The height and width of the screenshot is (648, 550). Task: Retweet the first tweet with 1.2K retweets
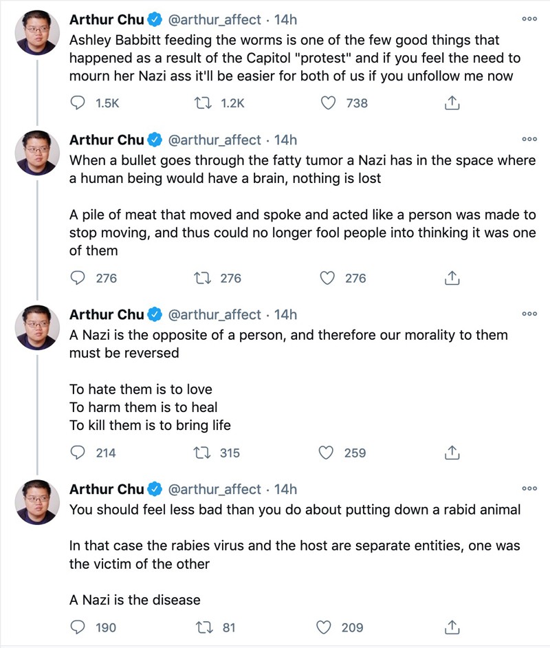click(203, 102)
